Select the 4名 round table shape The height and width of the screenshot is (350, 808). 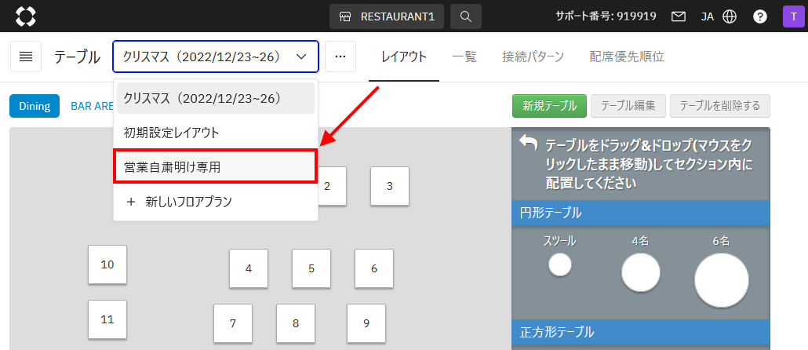[641, 272]
